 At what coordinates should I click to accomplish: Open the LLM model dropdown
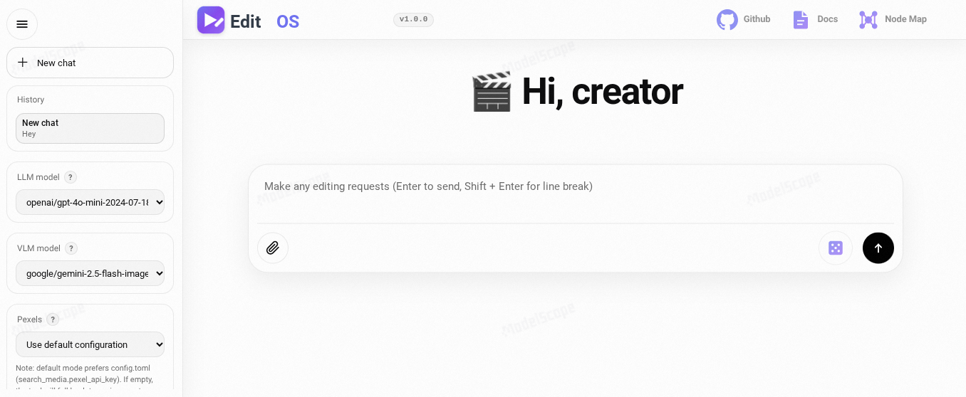(90, 202)
